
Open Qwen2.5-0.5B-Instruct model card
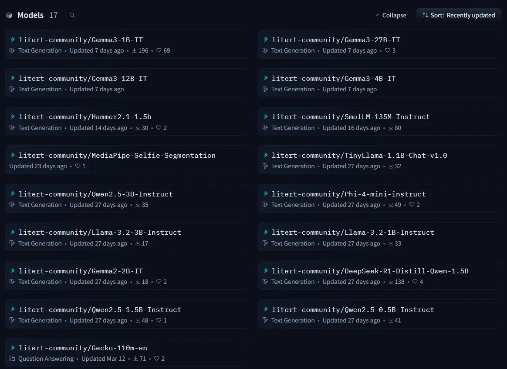379,314
